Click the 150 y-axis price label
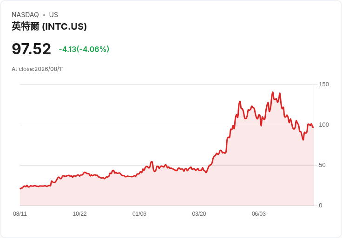 pyautogui.click(x=324, y=84)
